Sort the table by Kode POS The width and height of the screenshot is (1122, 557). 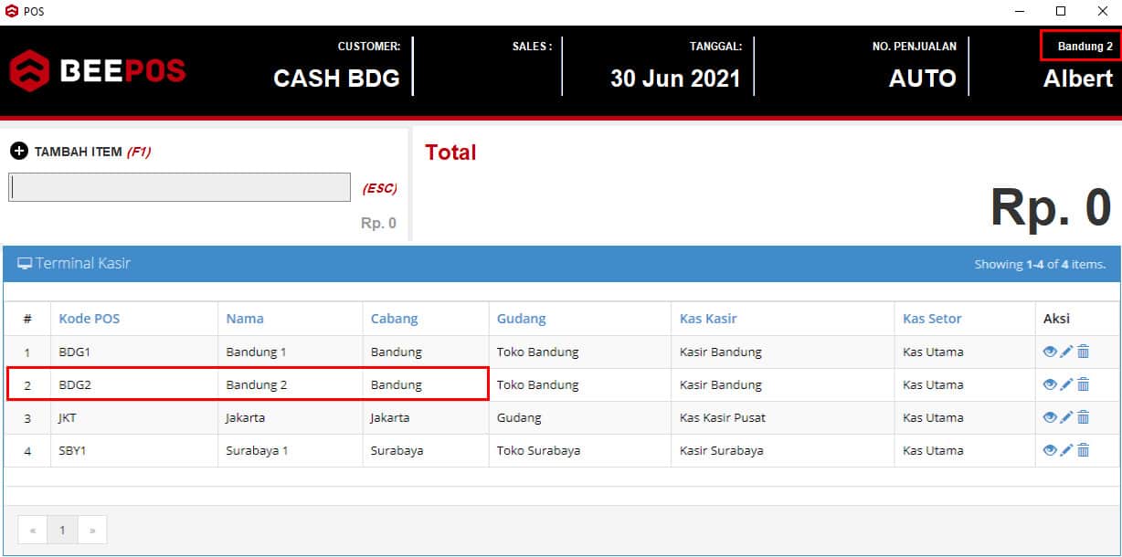(90, 319)
